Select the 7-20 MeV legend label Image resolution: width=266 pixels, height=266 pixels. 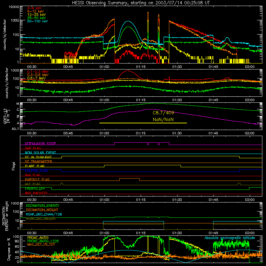tap(36, 81)
